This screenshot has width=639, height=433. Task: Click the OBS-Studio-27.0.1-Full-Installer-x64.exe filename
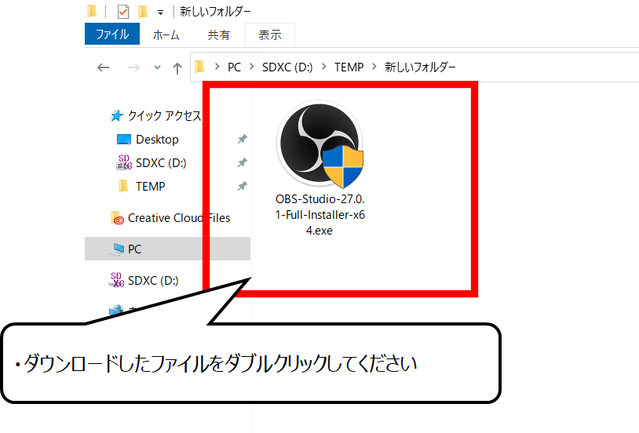click(320, 215)
